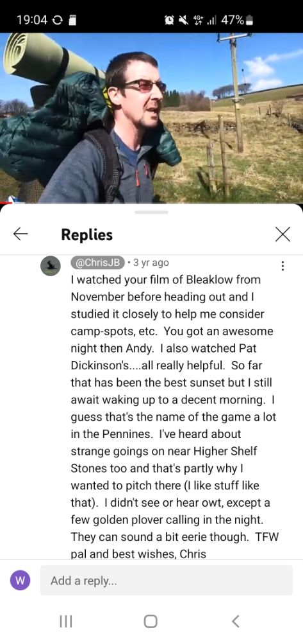Tap the ChrisJB commenter avatar
Viewport: 303px width, 641px height.
click(x=51, y=266)
